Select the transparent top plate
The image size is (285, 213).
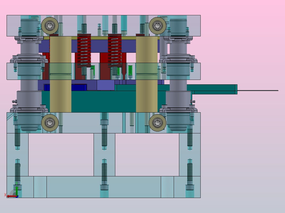[104, 26]
